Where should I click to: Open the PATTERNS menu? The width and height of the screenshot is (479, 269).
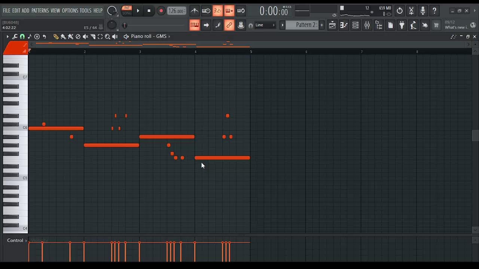(x=40, y=10)
